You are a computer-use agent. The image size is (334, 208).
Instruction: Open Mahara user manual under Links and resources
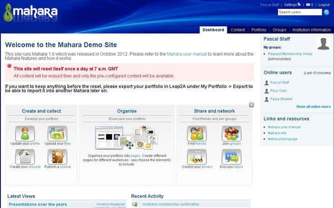[284, 127]
